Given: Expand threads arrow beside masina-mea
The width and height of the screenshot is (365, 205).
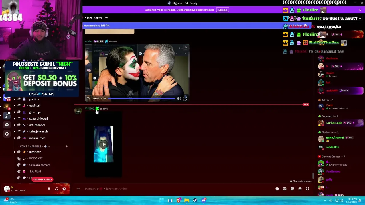Looking at the screenshot, I should click(x=14, y=138).
